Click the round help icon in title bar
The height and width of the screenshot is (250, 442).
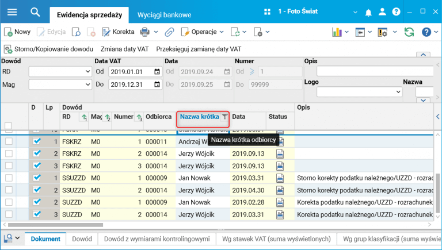396,12
